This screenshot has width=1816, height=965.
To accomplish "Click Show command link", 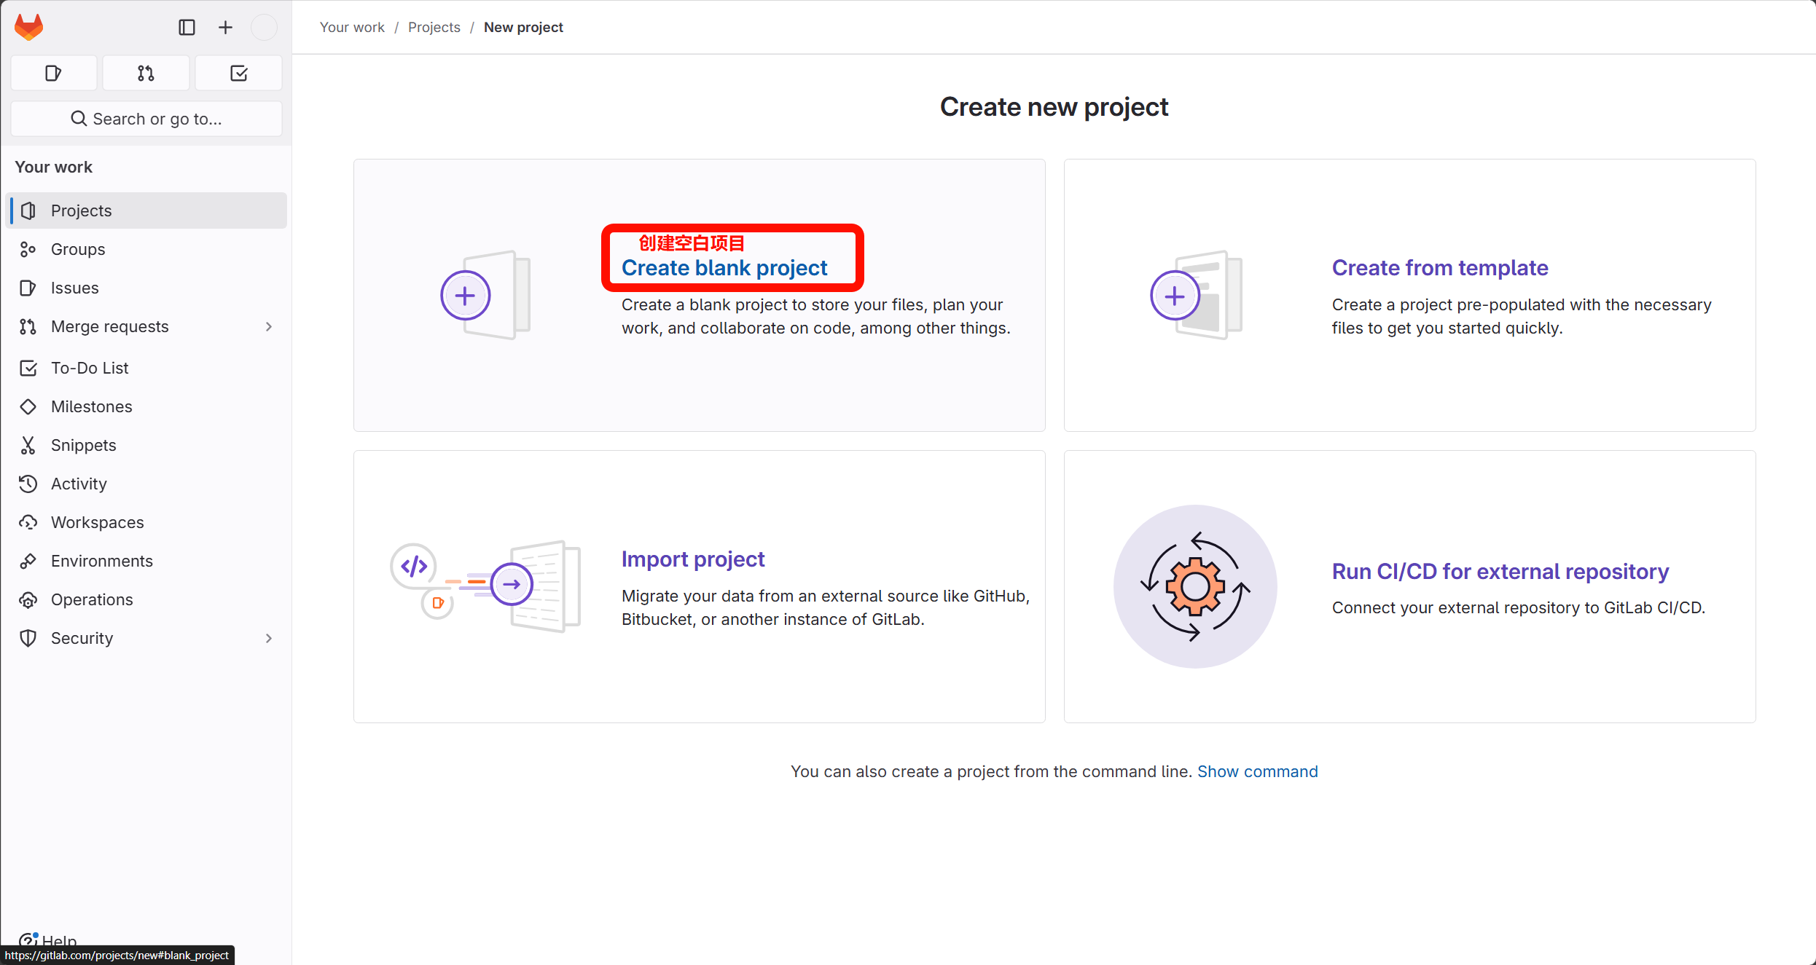I will point(1258,771).
